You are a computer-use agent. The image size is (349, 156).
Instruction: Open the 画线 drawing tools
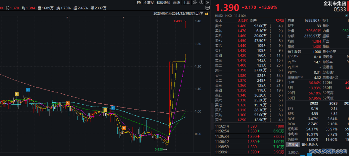(176, 3)
